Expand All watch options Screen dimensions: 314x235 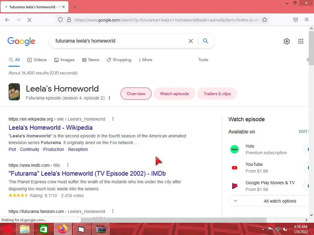point(269,201)
